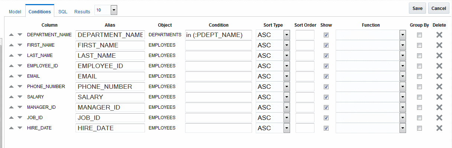Delete the DEPARTMENT_NAME row

pyautogui.click(x=439, y=35)
